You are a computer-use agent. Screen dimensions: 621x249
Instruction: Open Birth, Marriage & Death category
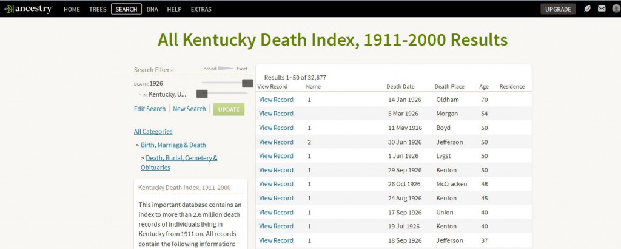click(x=173, y=145)
